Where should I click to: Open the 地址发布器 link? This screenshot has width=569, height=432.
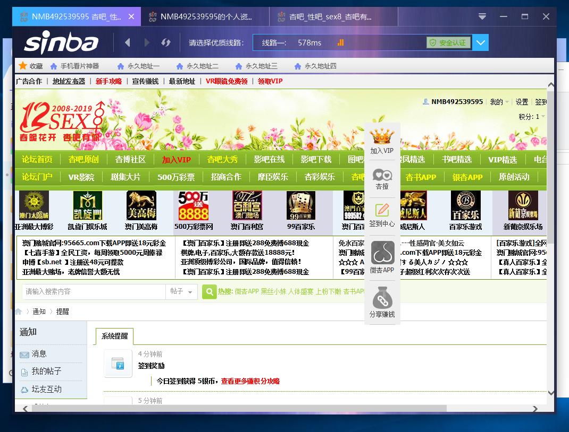tap(69, 81)
